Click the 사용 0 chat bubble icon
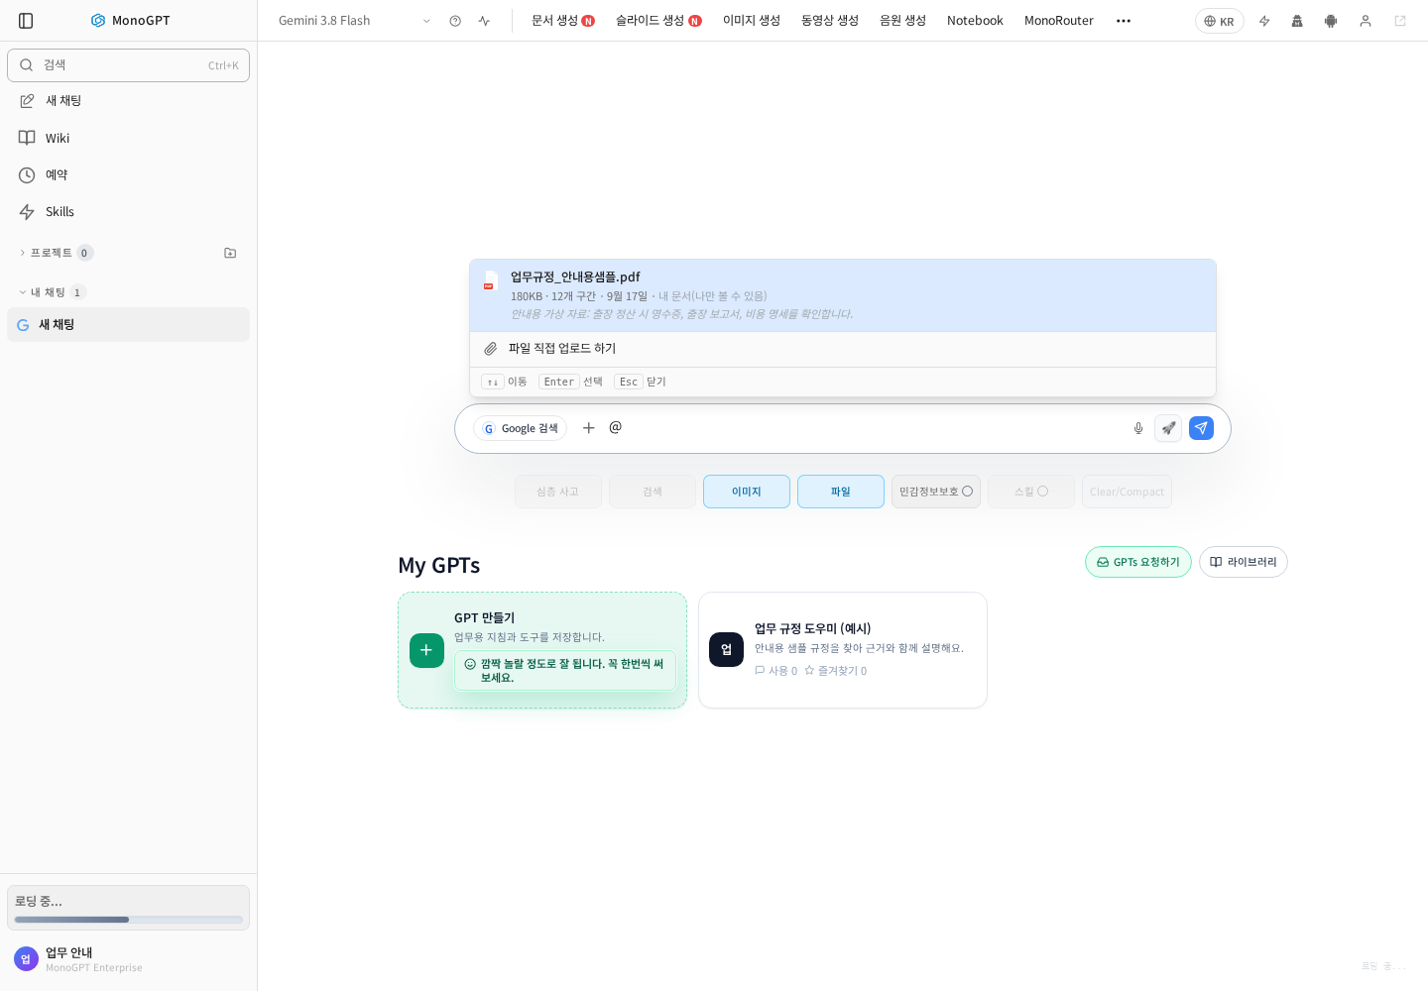 [x=760, y=671]
